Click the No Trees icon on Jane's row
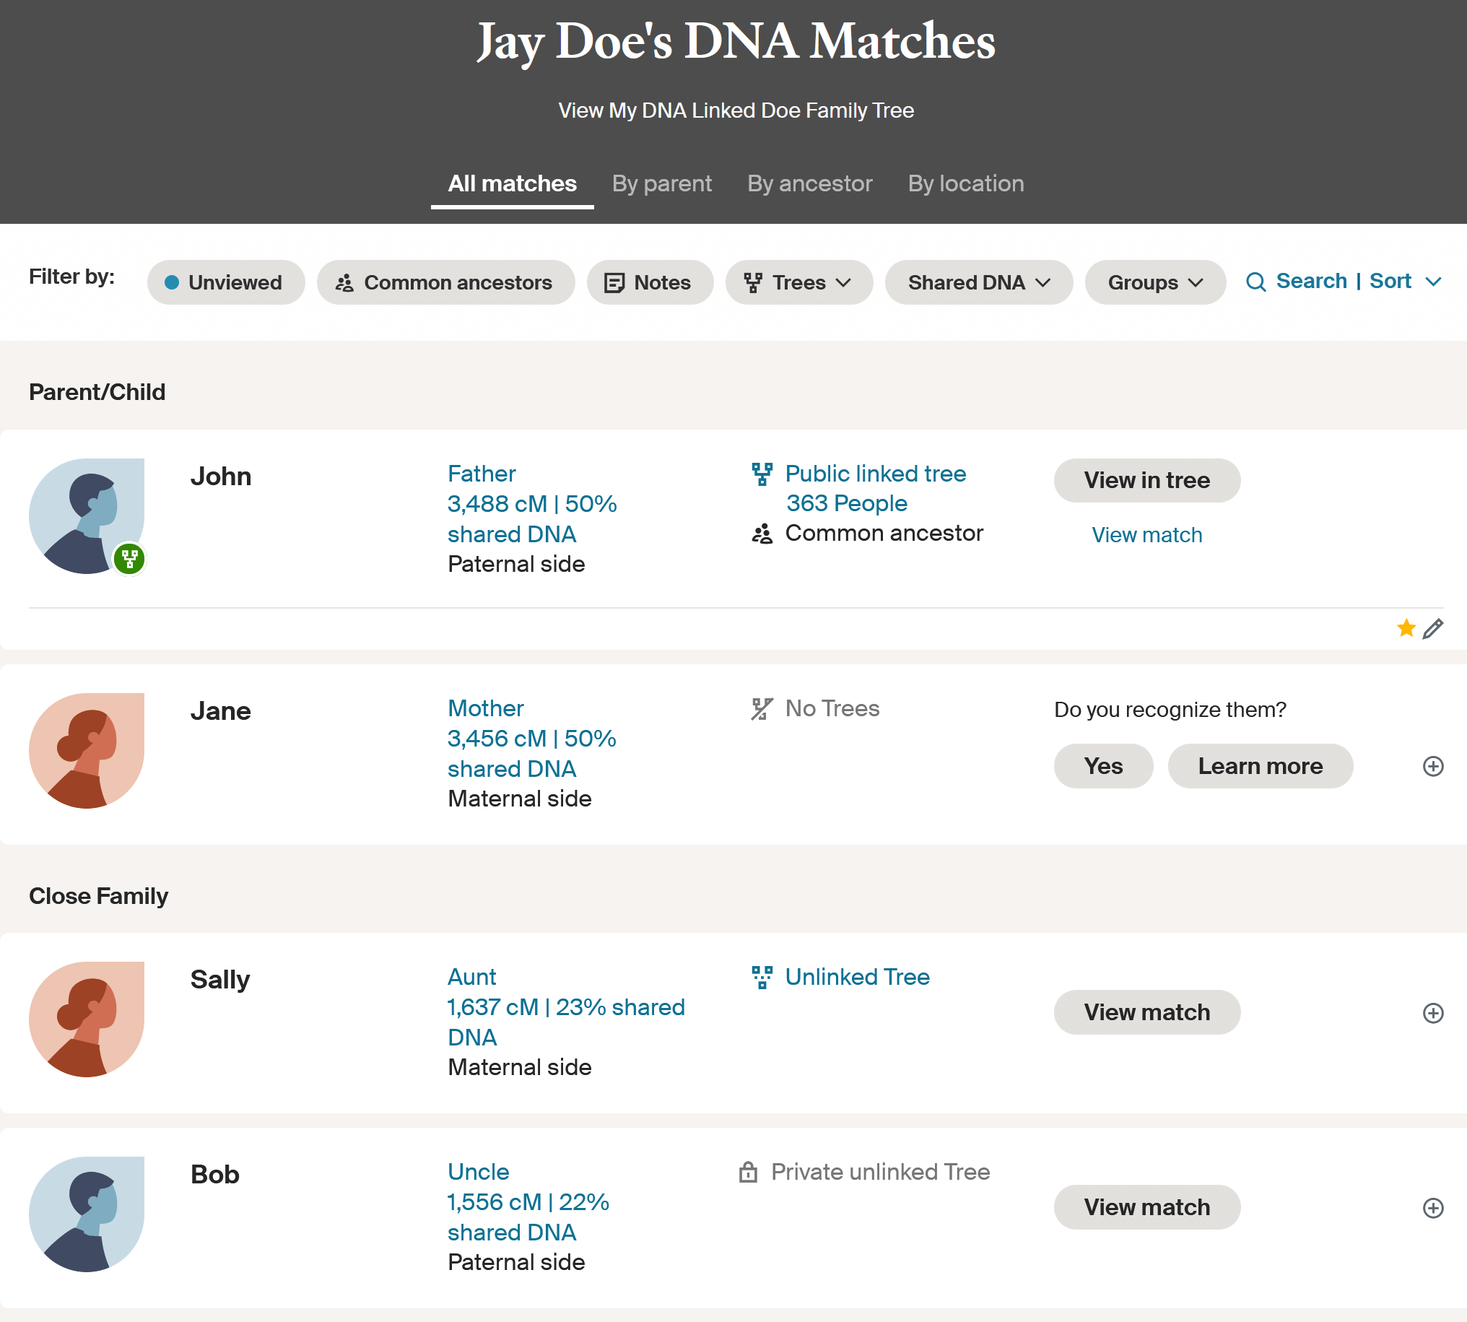 [x=762, y=708]
